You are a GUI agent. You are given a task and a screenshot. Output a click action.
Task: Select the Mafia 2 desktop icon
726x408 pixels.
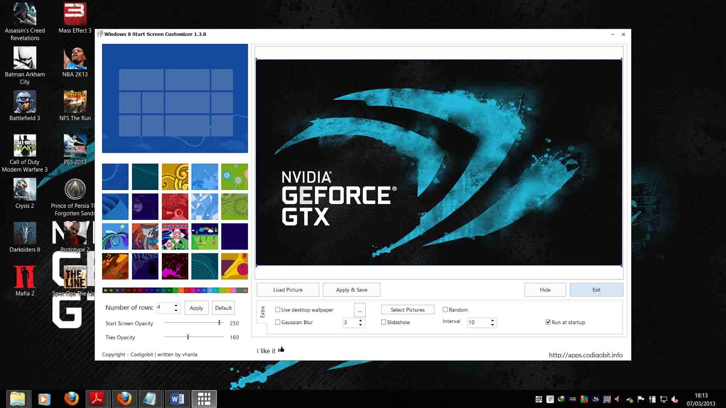point(25,281)
